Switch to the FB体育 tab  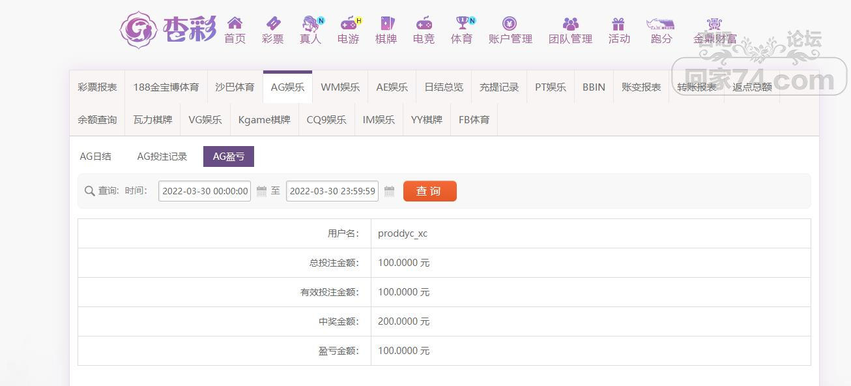click(474, 119)
